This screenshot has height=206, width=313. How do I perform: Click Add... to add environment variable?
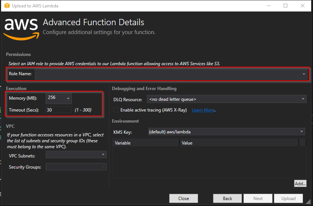[x=300, y=183]
